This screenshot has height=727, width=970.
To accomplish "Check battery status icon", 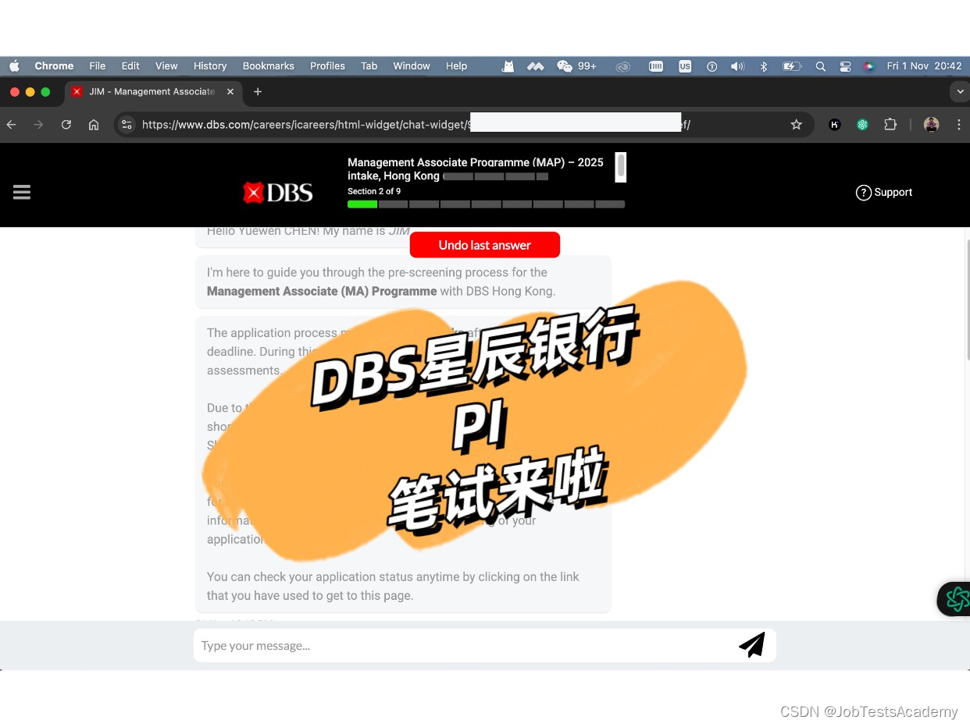I will (792, 66).
